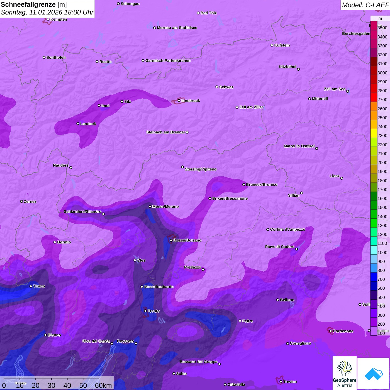Click the date Sonntag, 11.01.2026 18:00 Uhr

(47, 13)
